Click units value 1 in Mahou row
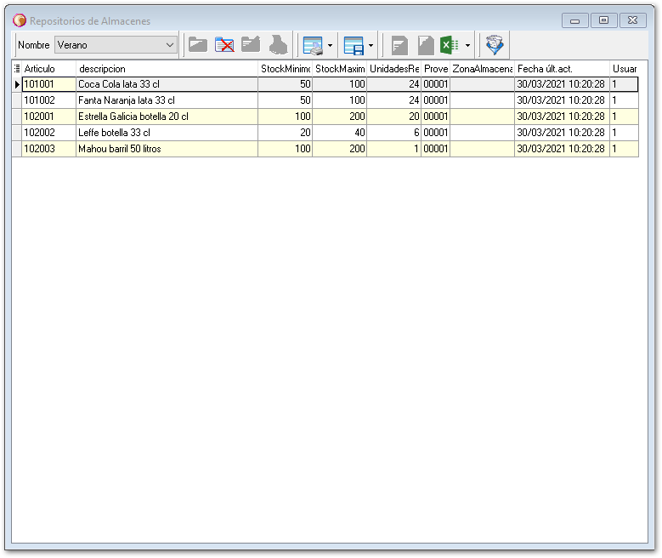 (x=394, y=148)
